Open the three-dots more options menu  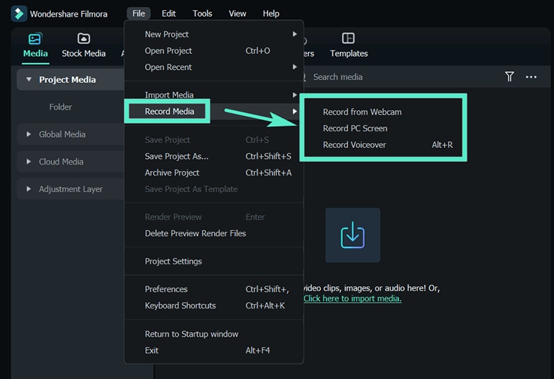[530, 77]
